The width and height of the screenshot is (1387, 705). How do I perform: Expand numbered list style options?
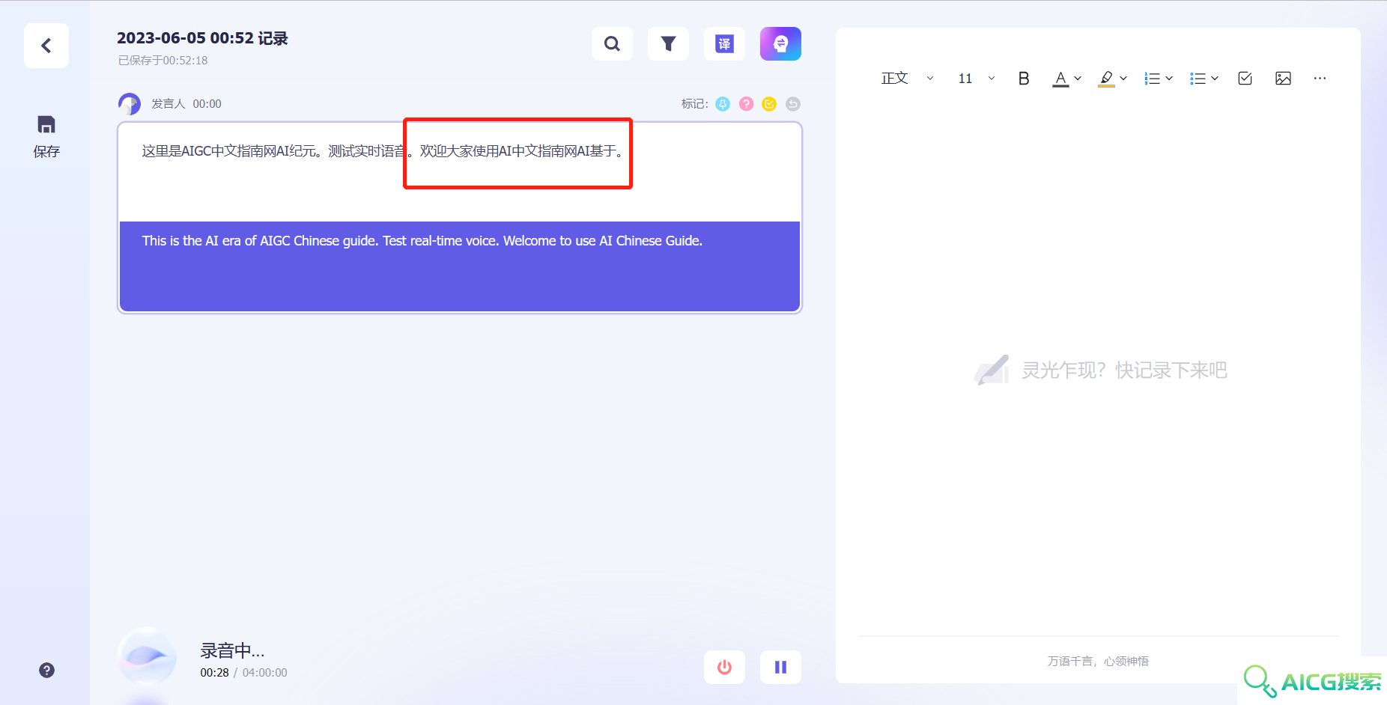pyautogui.click(x=1169, y=79)
